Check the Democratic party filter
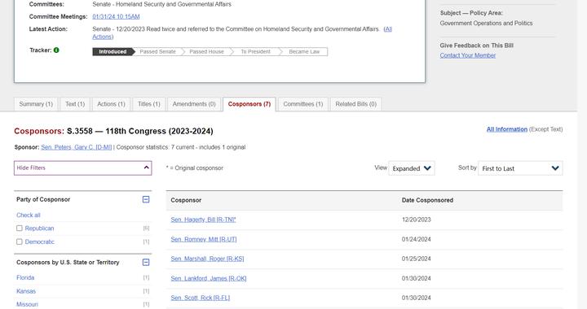Image resolution: width=587 pixels, height=309 pixels. tap(20, 242)
